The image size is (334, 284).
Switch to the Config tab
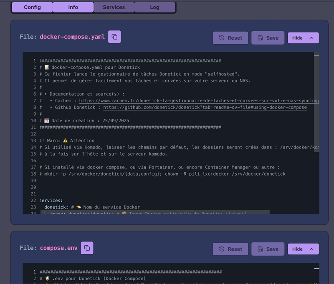tap(32, 7)
